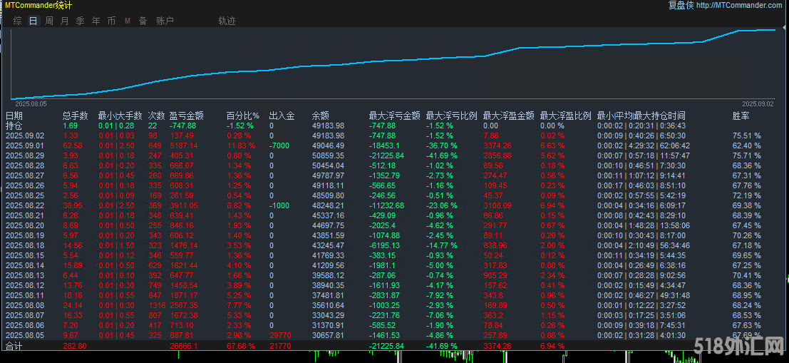Switch to the 月 monthly tab

pos(64,21)
